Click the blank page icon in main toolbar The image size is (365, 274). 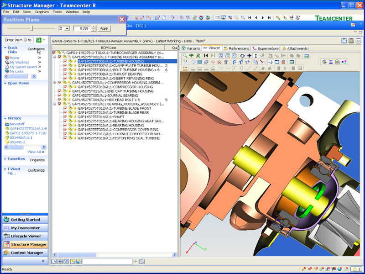[x=164, y=18]
